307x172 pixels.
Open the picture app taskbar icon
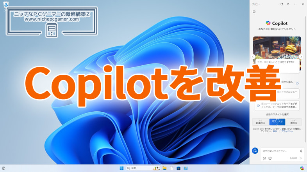click(x=186, y=168)
